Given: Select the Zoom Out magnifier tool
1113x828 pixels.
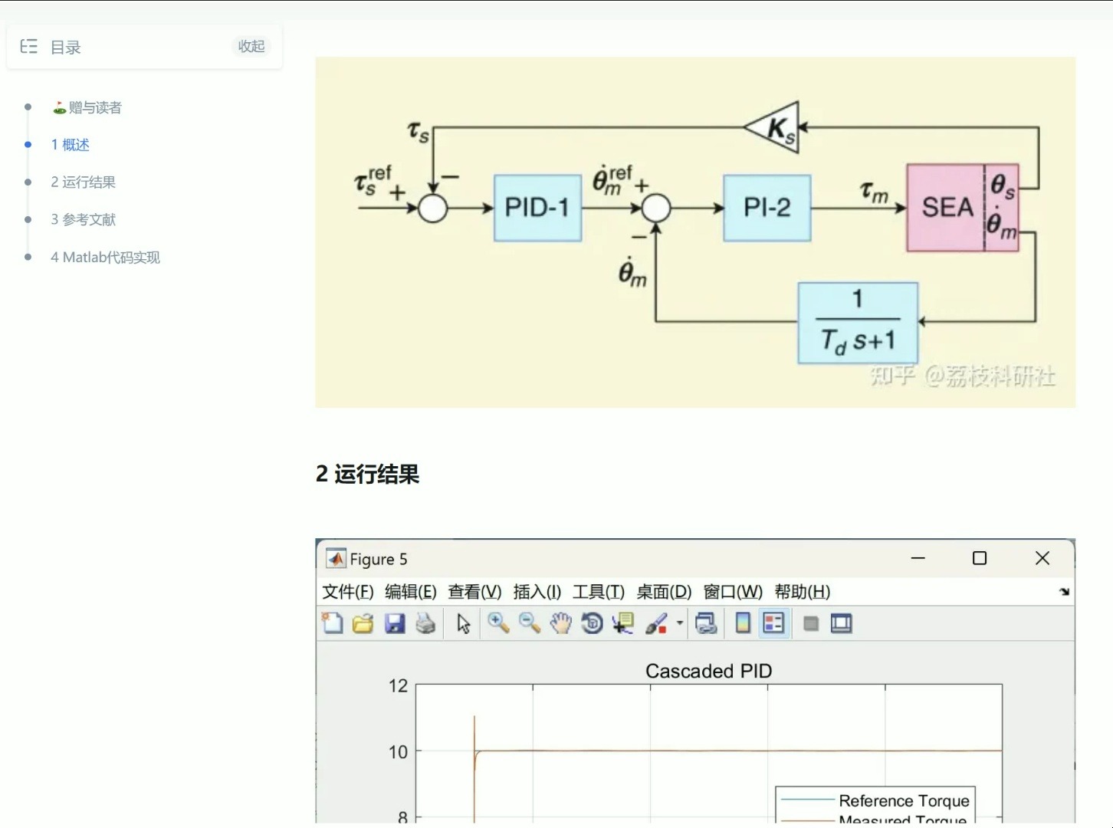Looking at the screenshot, I should coord(530,623).
